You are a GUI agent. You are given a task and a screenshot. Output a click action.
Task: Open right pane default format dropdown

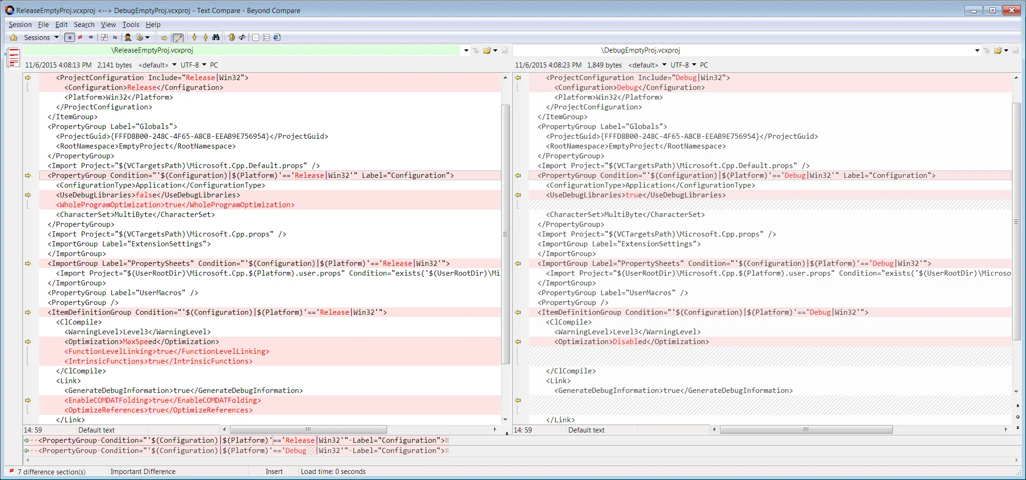point(647,65)
